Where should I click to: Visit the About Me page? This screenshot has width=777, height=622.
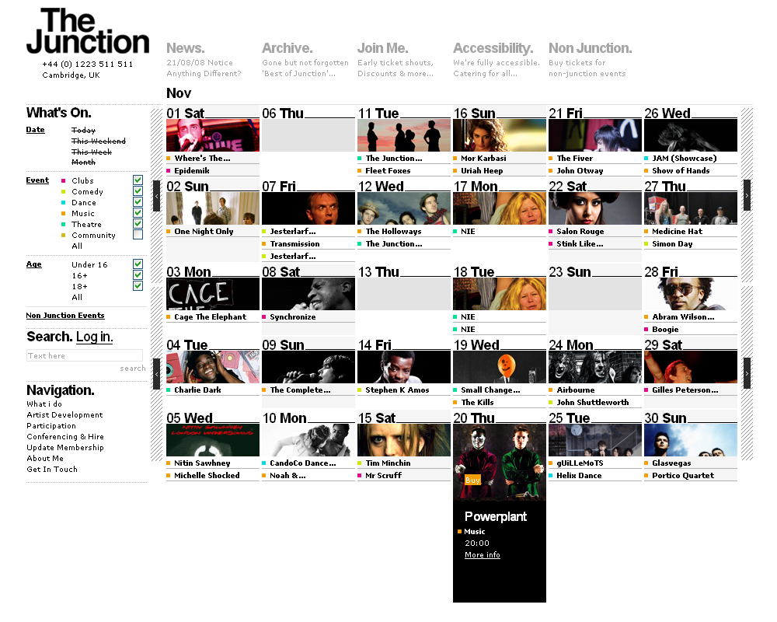pyautogui.click(x=45, y=458)
